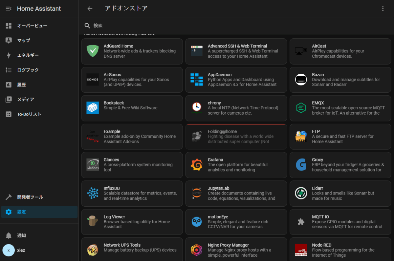Open Advanced SSH & Web Terminal add-on
Image resolution: width=394 pixels, height=261 pixels.
(236, 51)
